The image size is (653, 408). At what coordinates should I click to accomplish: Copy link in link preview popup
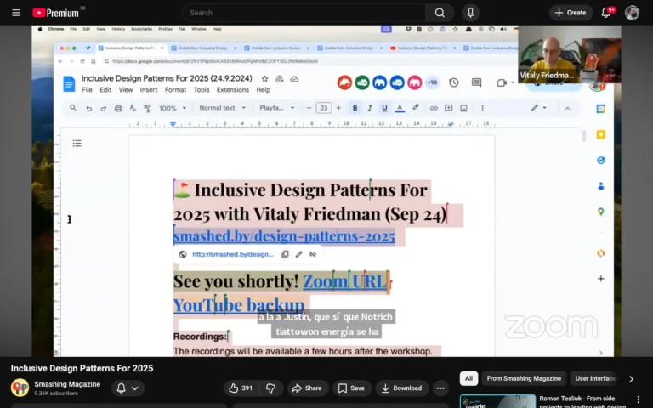285,254
